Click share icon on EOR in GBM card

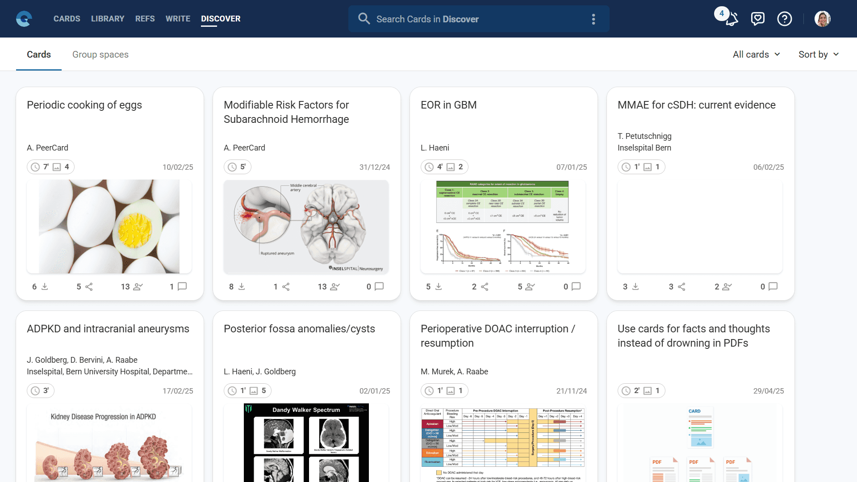pos(485,287)
